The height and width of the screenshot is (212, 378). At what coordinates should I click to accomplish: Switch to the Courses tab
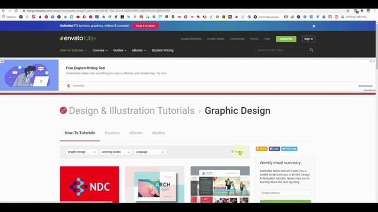click(112, 132)
